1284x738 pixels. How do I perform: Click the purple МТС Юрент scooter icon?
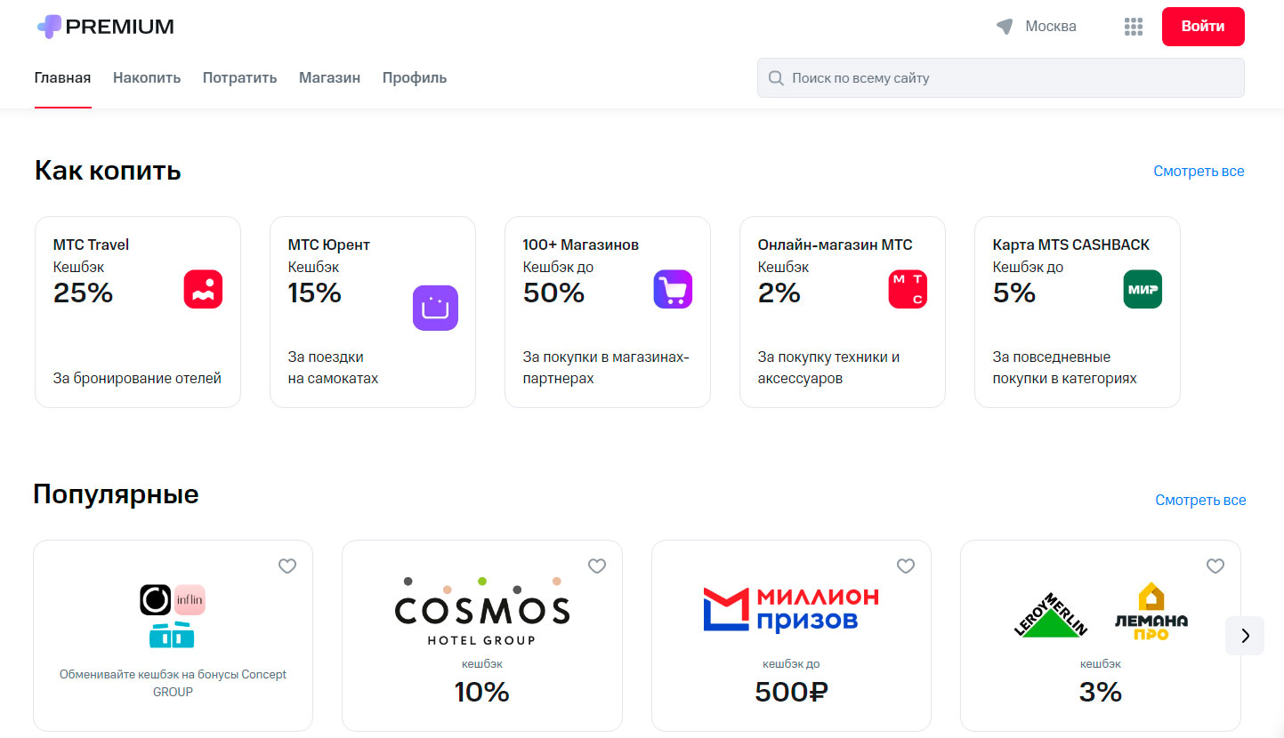point(435,308)
